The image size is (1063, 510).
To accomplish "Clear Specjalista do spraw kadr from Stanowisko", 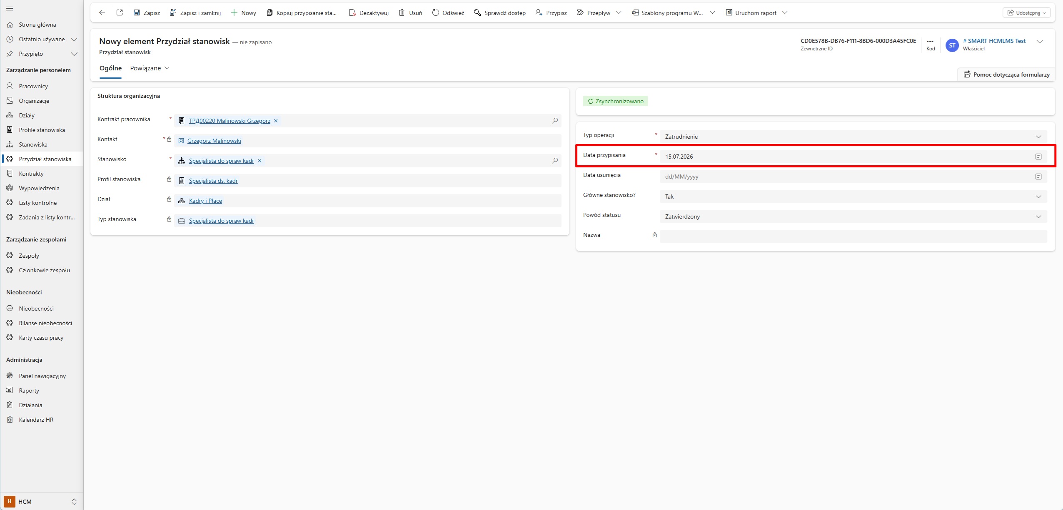I will click(x=260, y=161).
